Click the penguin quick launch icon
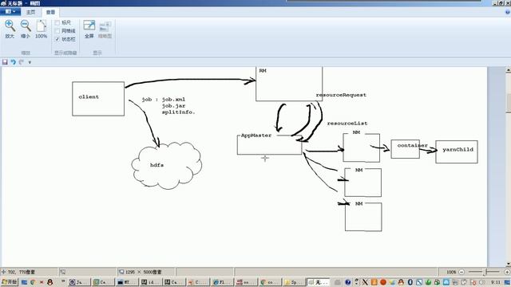Viewport: 511px width, 287px height. pos(50,282)
